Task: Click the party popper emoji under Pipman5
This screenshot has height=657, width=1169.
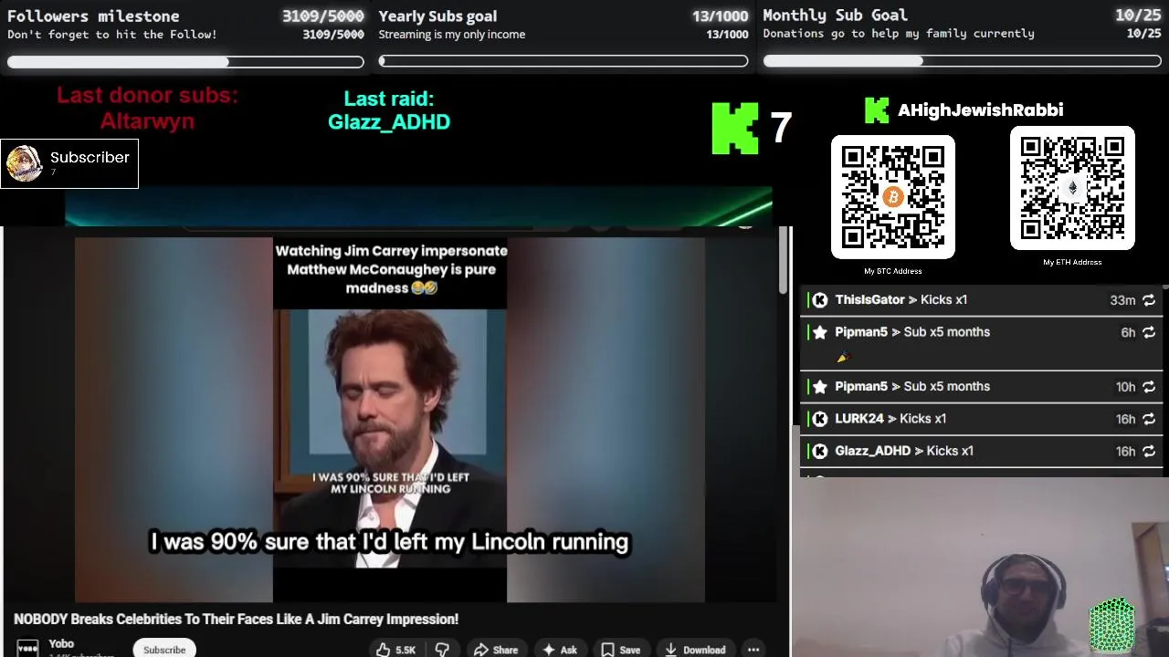Action: 842,357
